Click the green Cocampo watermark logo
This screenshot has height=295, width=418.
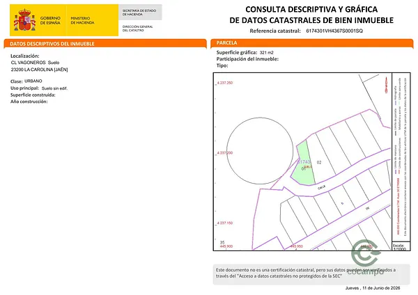pyautogui.click(x=366, y=257)
